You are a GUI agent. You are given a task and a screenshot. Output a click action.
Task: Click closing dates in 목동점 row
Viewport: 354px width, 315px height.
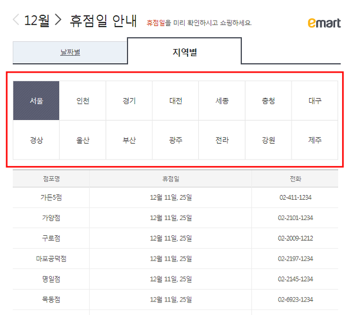pos(171,300)
